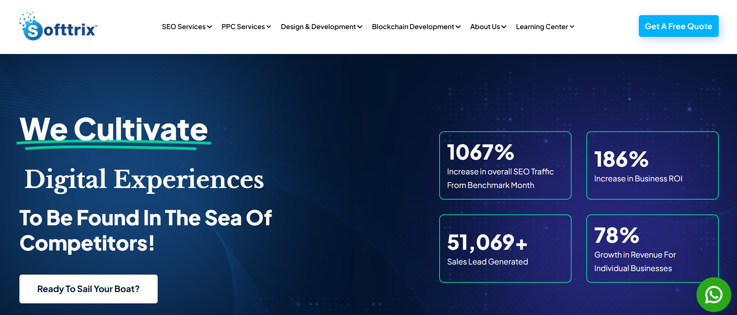This screenshot has height=315, width=737.
Task: Open the PPC Services menu
Action: click(x=243, y=27)
